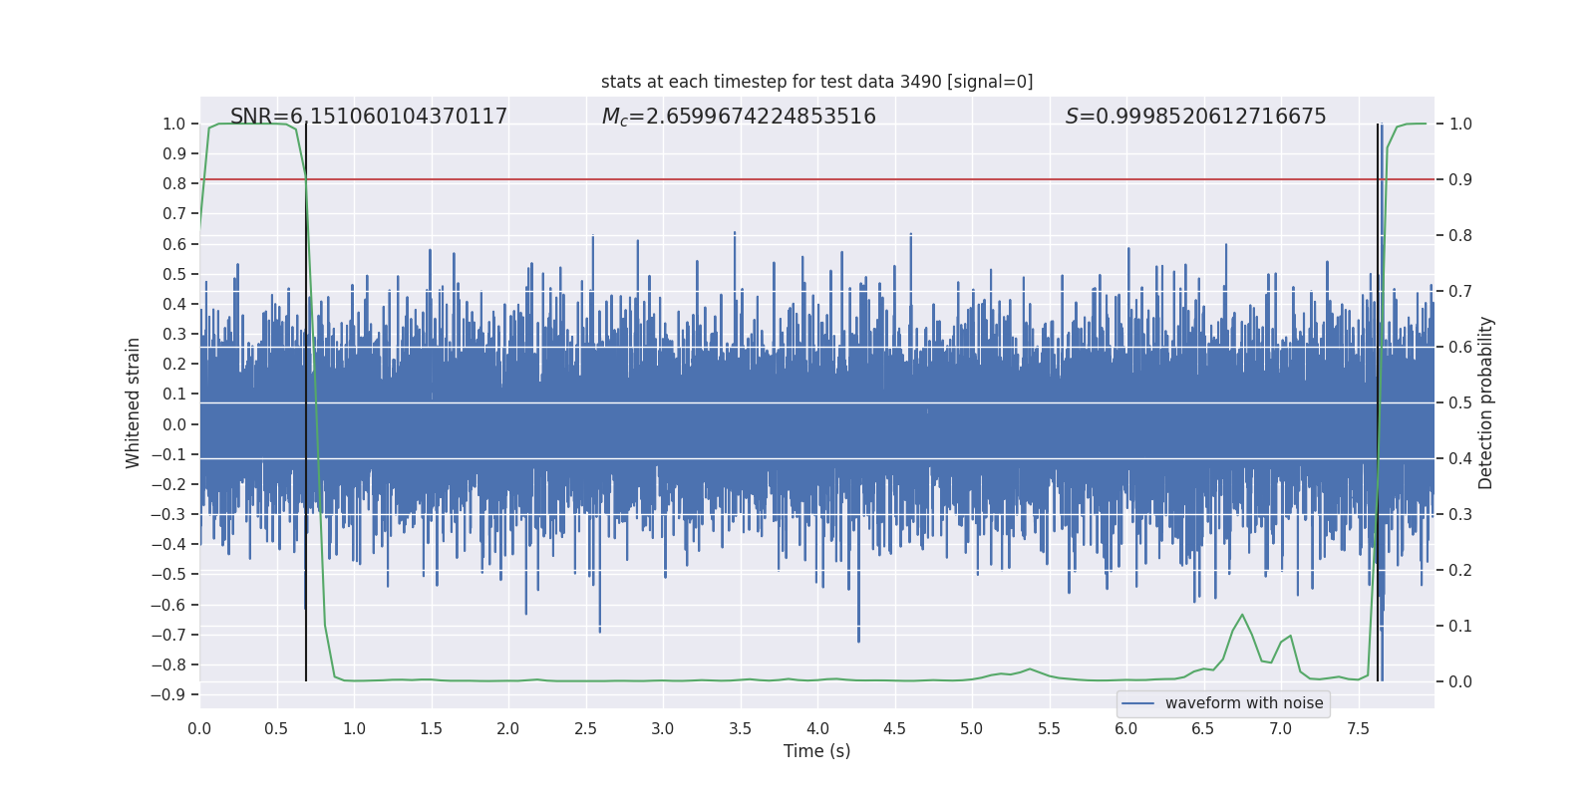Click the 'Whitened strain' y-axis label
The width and height of the screenshot is (1595, 797).
133,402
